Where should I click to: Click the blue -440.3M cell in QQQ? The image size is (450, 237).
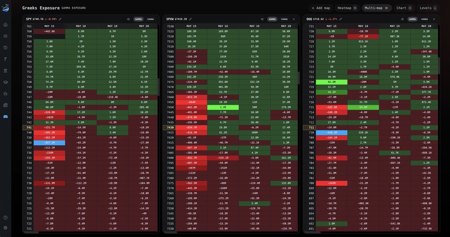pyautogui.click(x=331, y=133)
